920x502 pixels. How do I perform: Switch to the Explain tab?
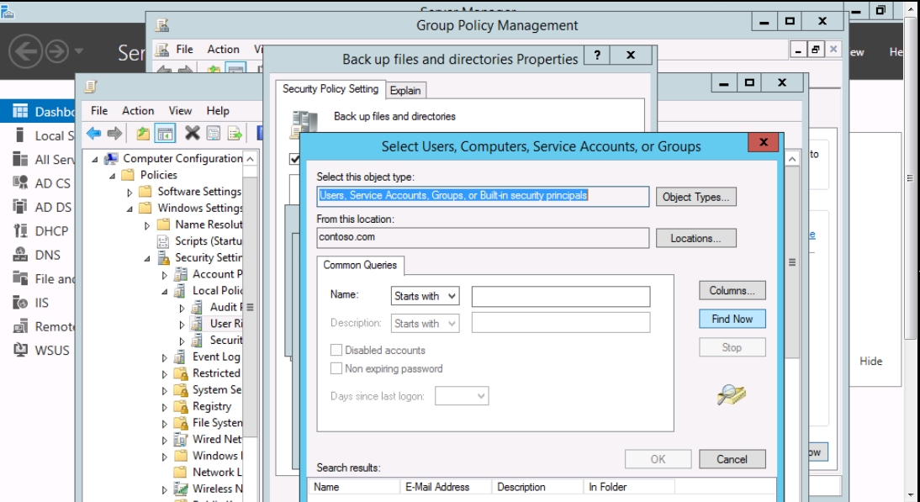pyautogui.click(x=405, y=90)
